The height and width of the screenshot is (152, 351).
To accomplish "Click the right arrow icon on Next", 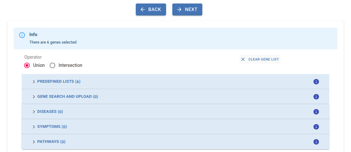I will coord(179,10).
